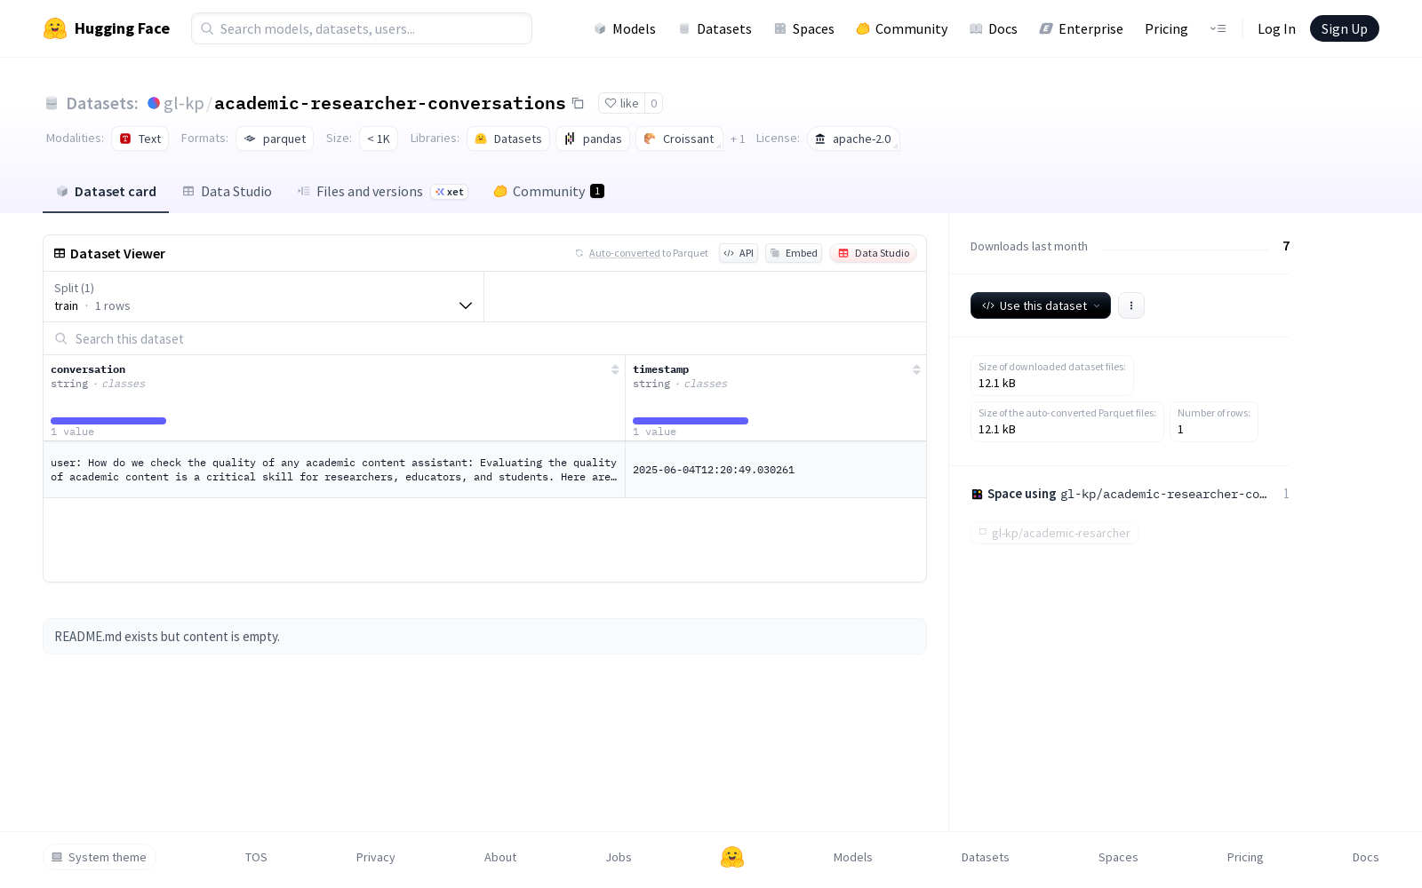Open Data Studio from the viewer header
The width and height of the screenshot is (1422, 888).
(874, 253)
